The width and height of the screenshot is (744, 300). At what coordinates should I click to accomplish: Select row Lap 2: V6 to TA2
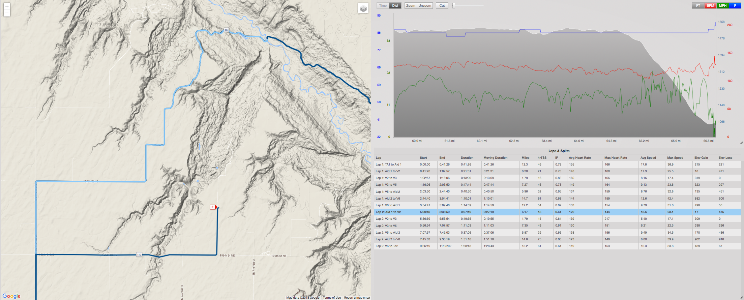point(557,246)
